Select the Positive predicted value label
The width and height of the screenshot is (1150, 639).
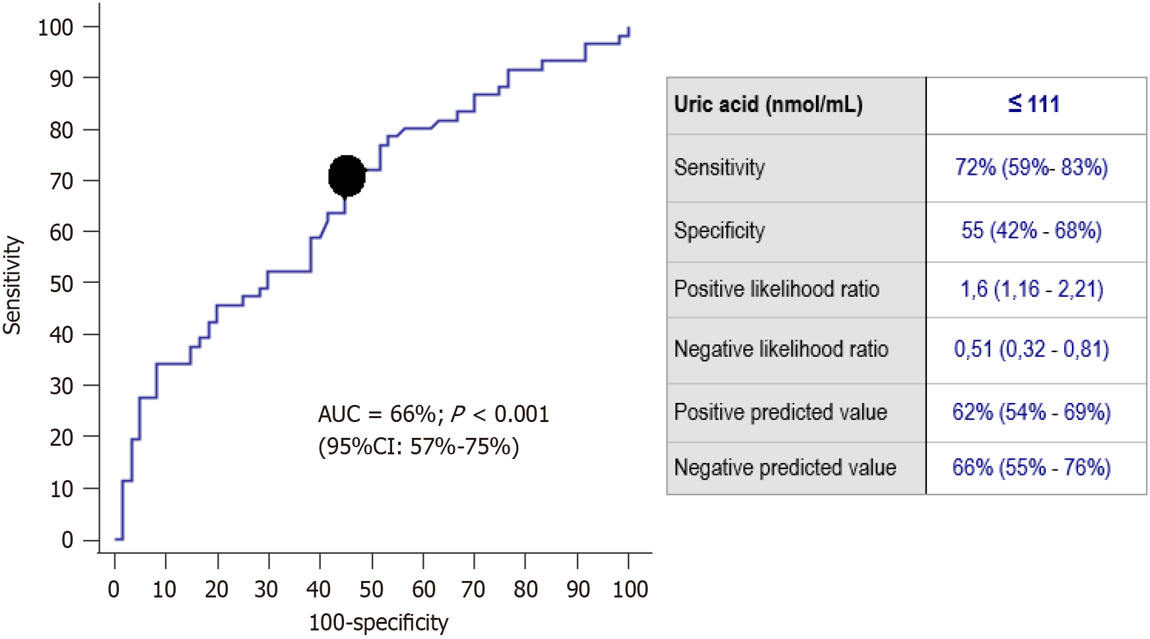(780, 412)
